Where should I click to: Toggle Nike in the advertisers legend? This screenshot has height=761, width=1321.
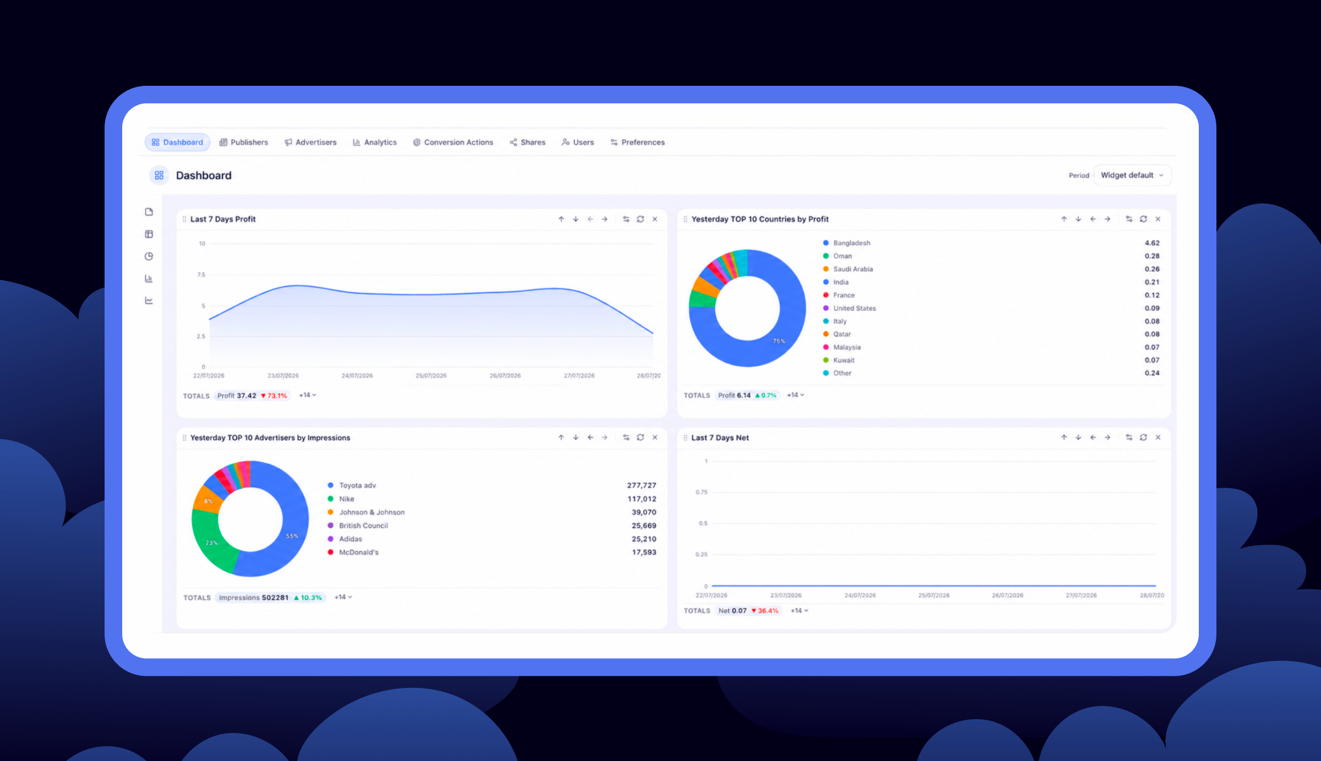[x=341, y=499]
